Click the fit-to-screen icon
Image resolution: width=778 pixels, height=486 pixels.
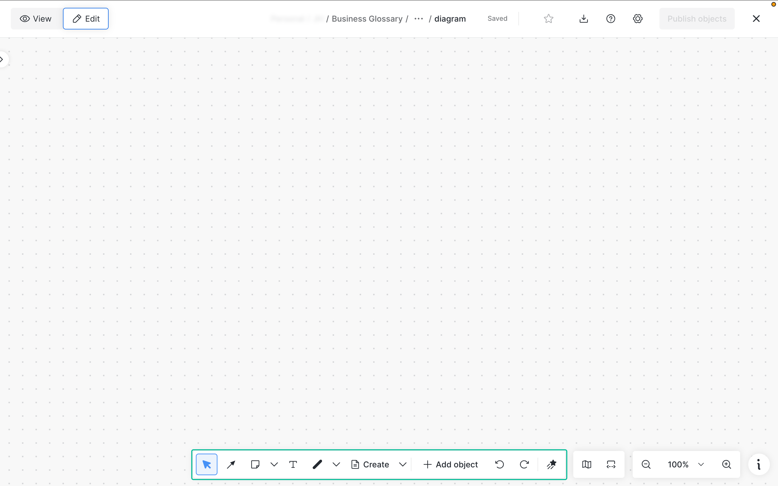point(611,464)
